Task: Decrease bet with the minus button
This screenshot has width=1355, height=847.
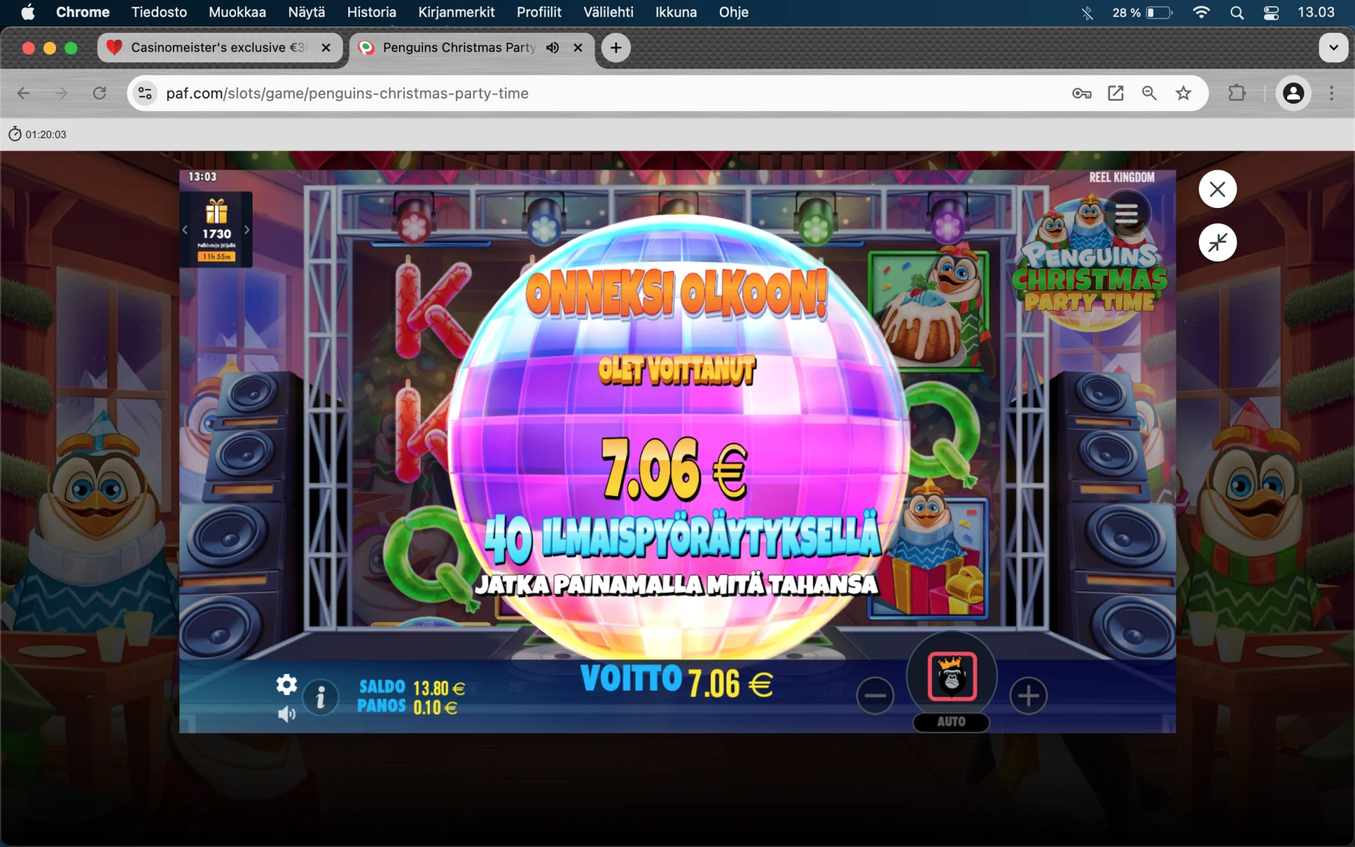Action: (x=875, y=696)
